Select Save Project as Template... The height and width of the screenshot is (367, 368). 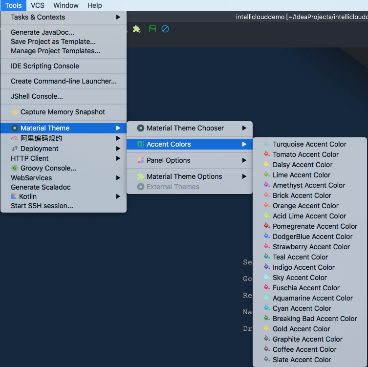click(64, 42)
